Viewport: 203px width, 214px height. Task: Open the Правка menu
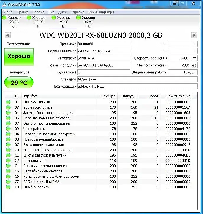pos(22,12)
